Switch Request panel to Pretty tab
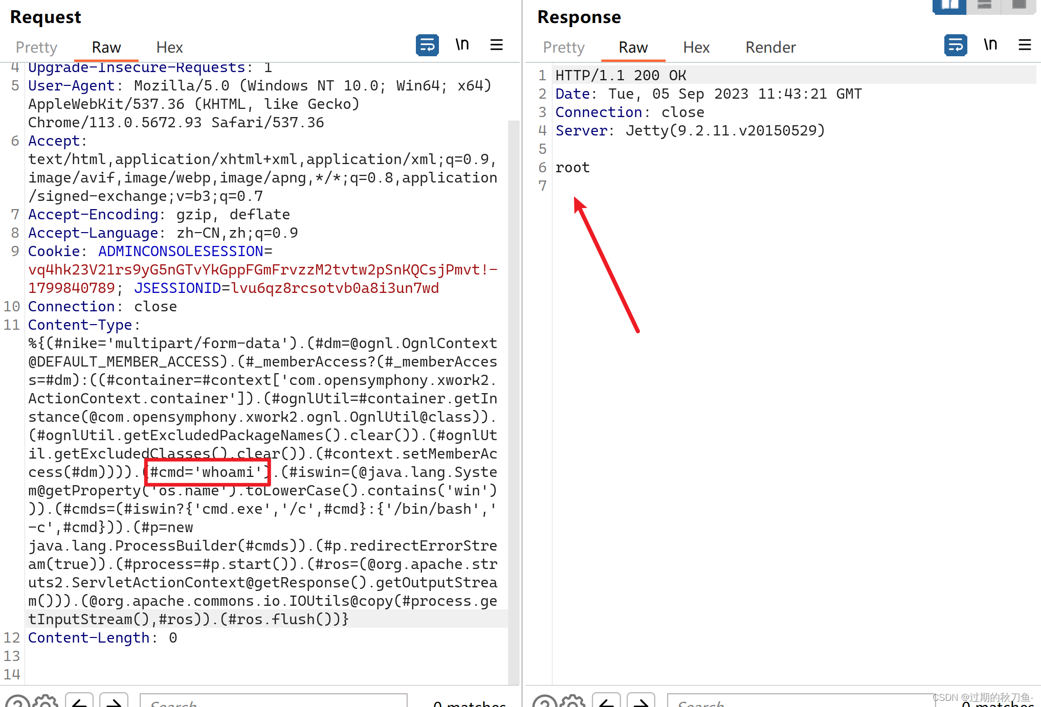 (x=36, y=48)
